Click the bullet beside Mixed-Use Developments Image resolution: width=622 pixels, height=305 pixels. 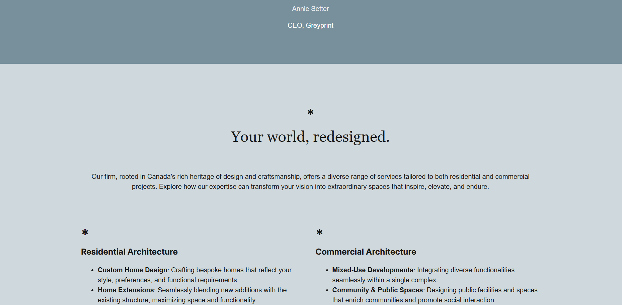[326, 270]
